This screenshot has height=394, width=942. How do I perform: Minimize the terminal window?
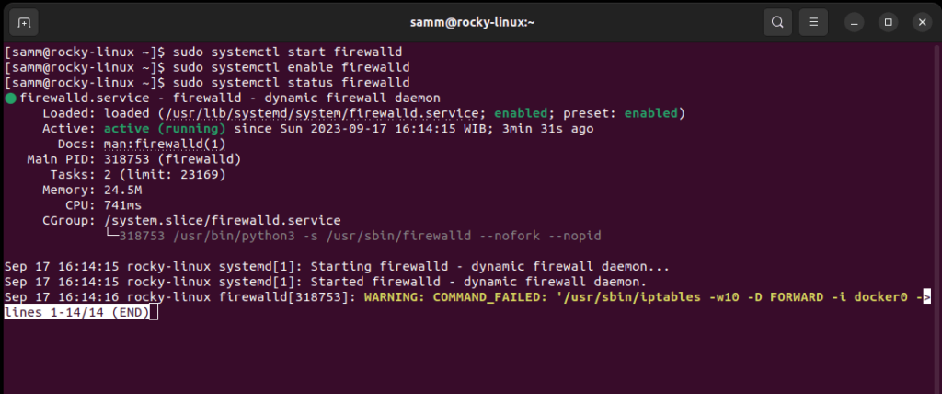point(854,23)
